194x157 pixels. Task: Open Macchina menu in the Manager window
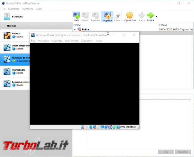pos(13,9)
